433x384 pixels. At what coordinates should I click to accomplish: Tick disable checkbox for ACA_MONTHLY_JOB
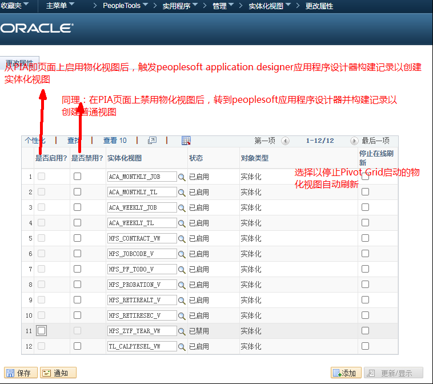(77, 176)
